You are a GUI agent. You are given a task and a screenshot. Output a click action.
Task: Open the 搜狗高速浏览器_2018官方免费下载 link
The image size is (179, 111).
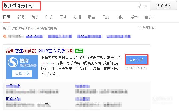[40, 51]
